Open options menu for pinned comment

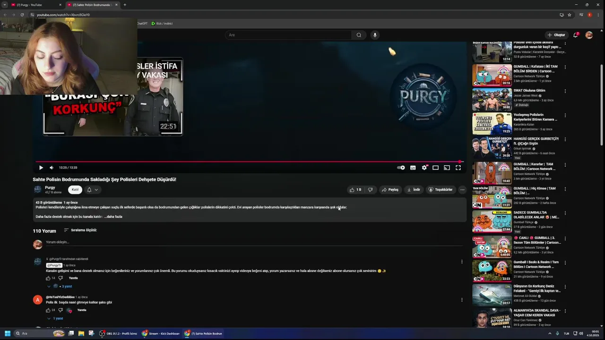(462, 262)
